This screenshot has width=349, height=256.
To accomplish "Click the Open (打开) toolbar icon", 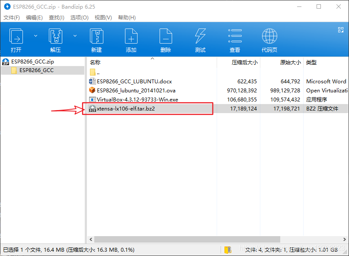I will click(x=16, y=36).
